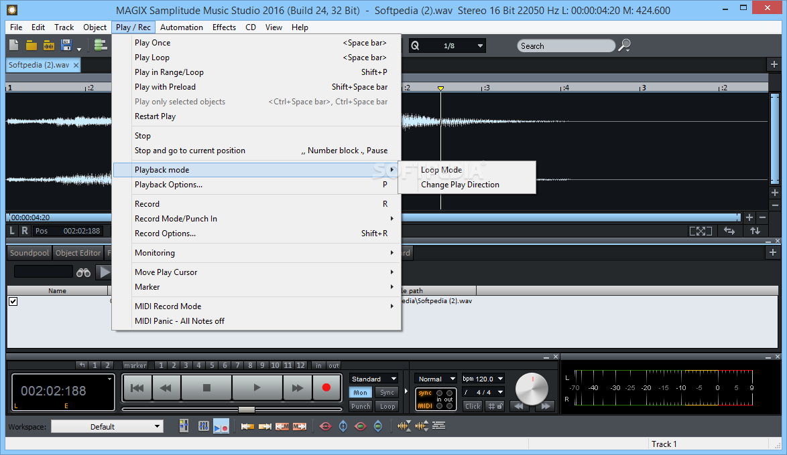Click the 'in' range button above the transport

[x=318, y=365]
